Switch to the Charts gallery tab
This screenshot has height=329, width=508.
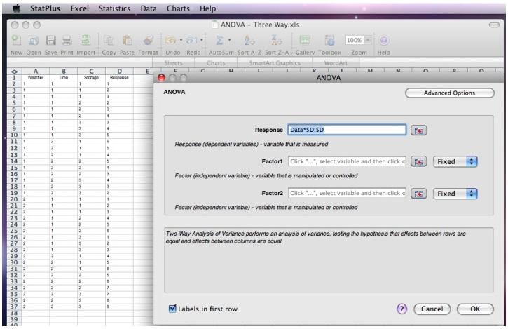click(x=216, y=63)
